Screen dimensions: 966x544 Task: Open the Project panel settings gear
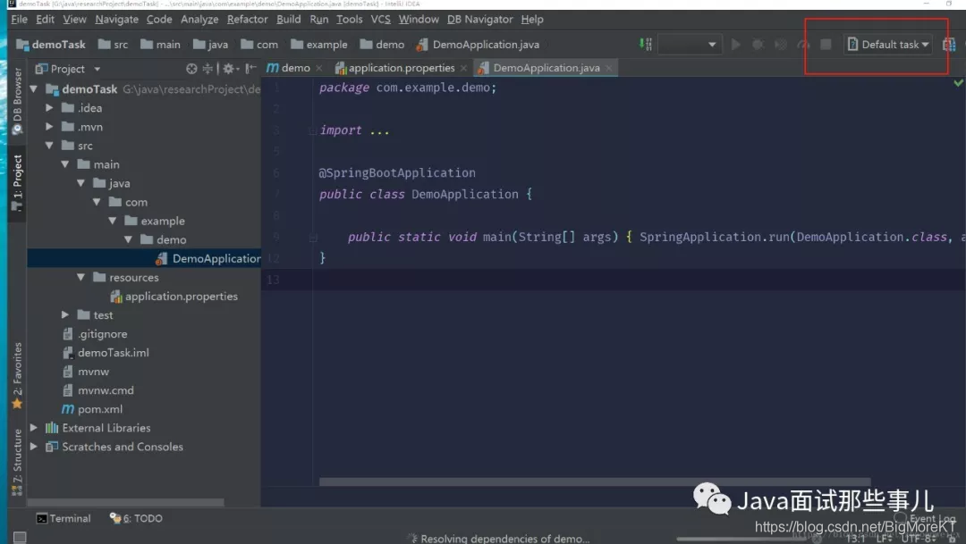[229, 68]
